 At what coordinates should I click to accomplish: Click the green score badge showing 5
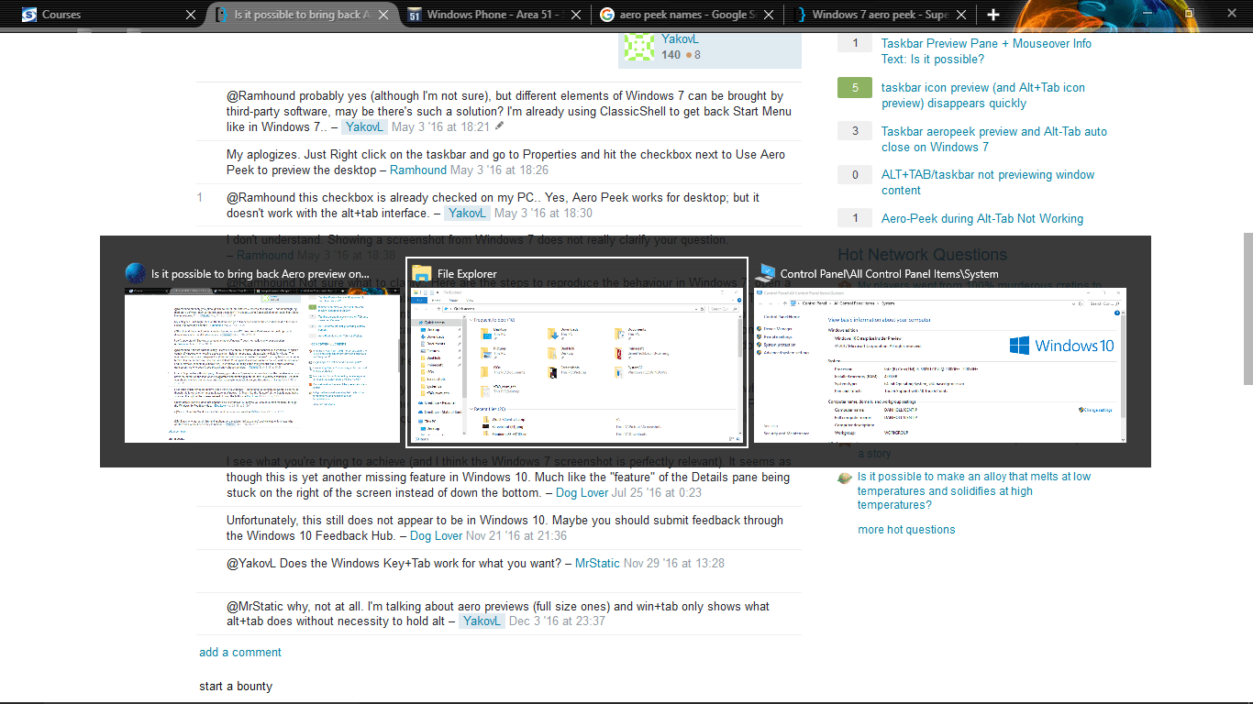coord(855,88)
